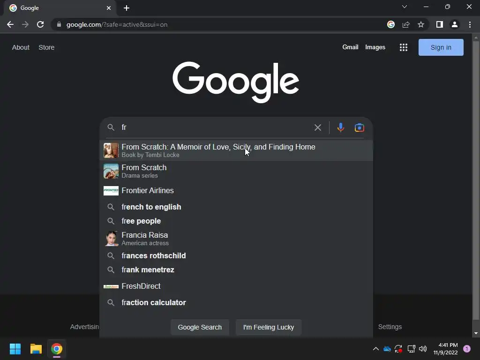
Task: Choose the 'french to english' suggestion
Action: [x=236, y=207]
